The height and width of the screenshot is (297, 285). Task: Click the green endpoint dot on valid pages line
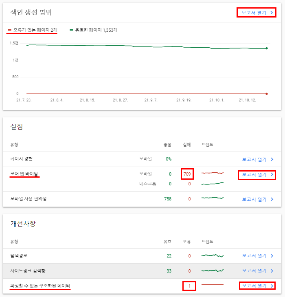pos(267,48)
